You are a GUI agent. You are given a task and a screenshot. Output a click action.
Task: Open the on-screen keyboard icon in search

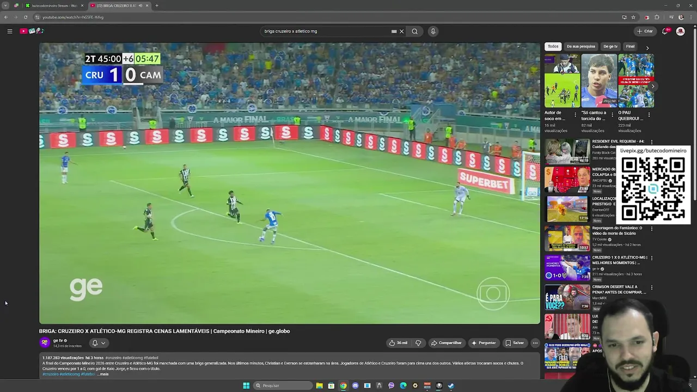pos(394,31)
